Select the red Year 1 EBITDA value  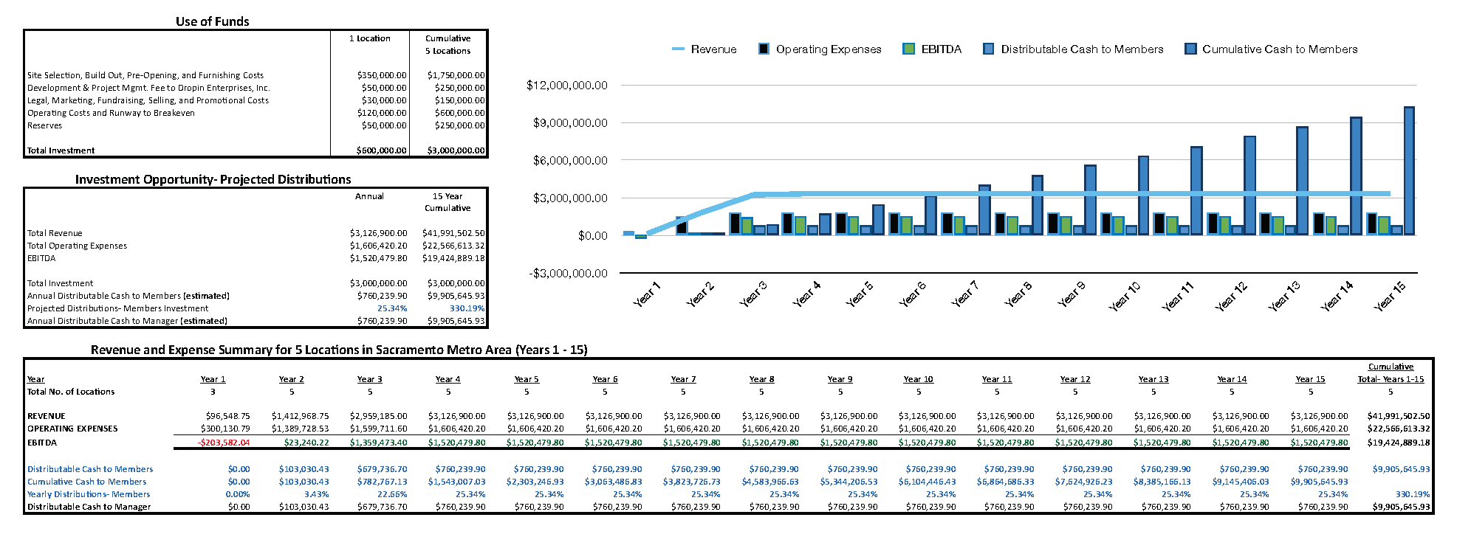tap(224, 443)
